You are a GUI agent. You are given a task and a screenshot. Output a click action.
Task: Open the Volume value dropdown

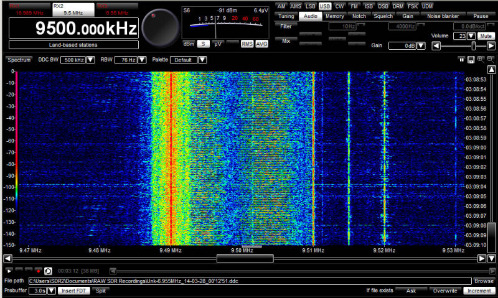point(471,36)
